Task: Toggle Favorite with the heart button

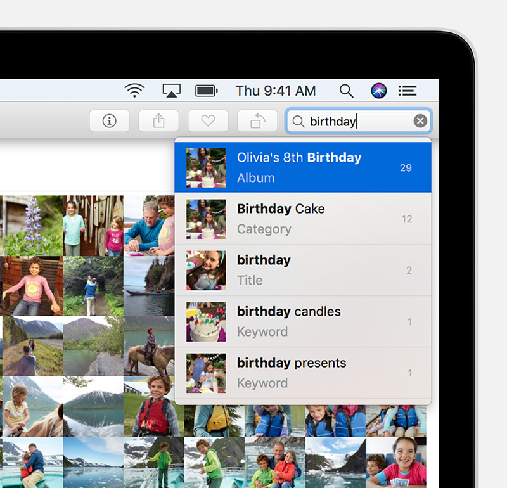Action: (208, 121)
